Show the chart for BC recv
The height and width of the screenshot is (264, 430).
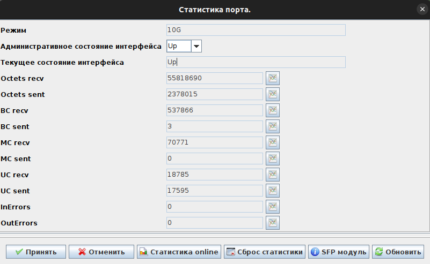(x=273, y=110)
